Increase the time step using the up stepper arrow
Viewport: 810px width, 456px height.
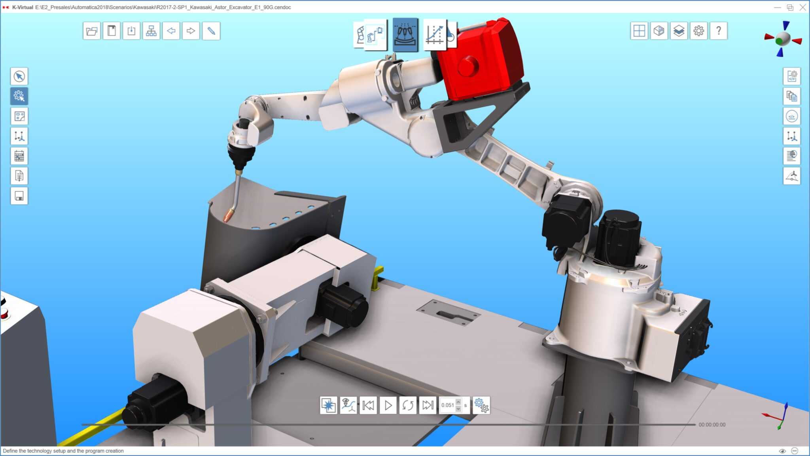coord(458,403)
